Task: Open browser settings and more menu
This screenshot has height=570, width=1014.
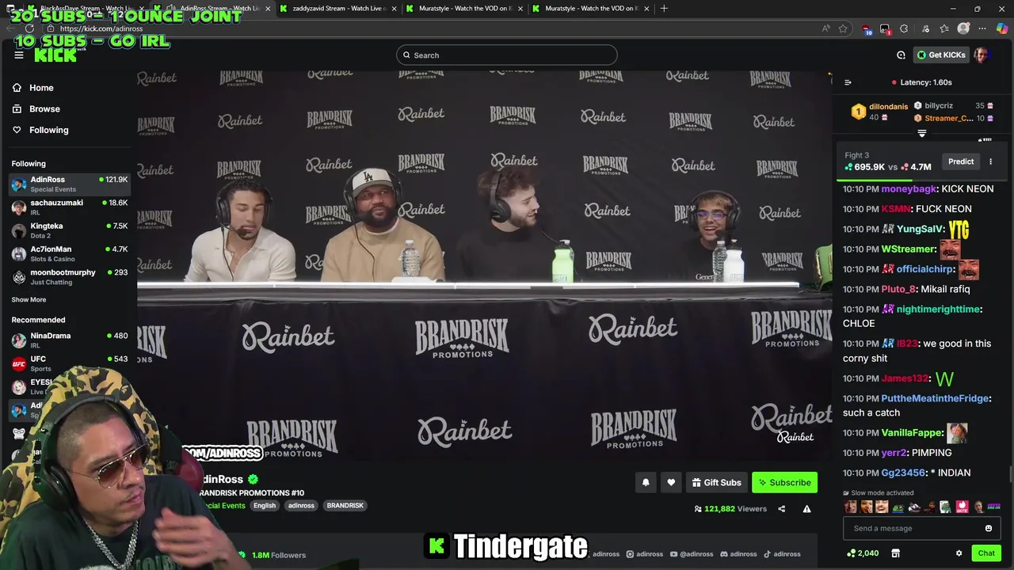Action: click(982, 28)
